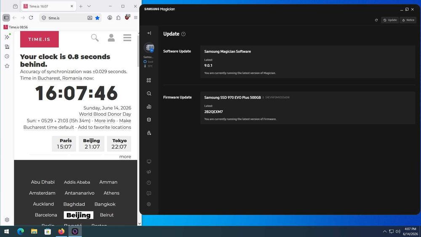Click the shield tracking protection icon
Screen dimensions: 421x237
point(44,18)
